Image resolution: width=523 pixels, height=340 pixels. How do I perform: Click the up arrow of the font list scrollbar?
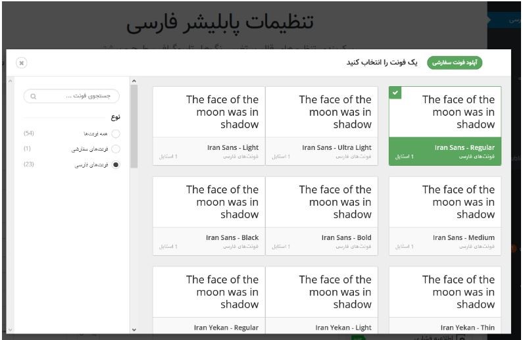pyautogui.click(x=134, y=81)
